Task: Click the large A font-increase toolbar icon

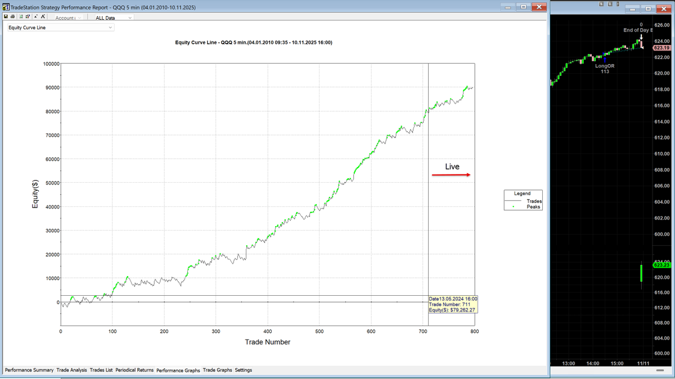Action: 43,16
